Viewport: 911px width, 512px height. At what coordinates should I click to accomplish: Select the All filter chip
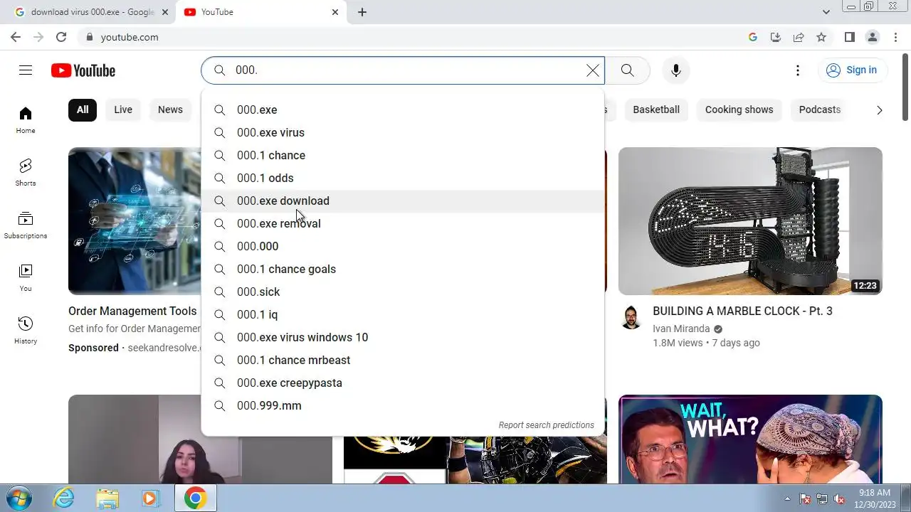(83, 110)
